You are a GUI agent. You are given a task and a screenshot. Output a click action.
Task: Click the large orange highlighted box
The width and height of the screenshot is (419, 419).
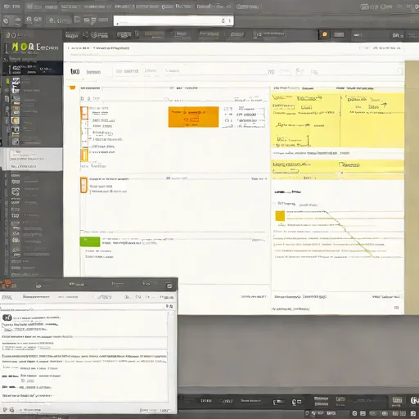193,117
